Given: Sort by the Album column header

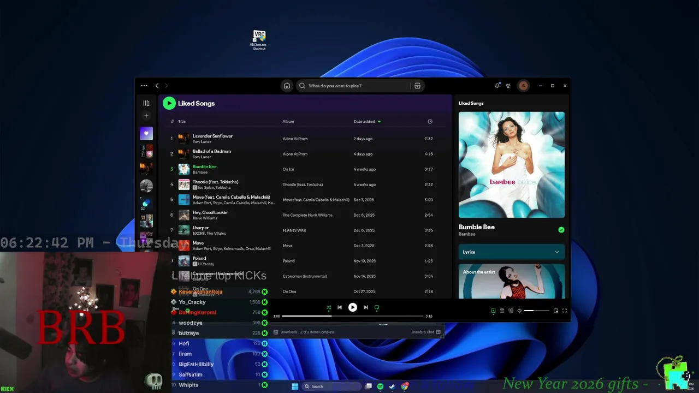Looking at the screenshot, I should click(x=288, y=122).
